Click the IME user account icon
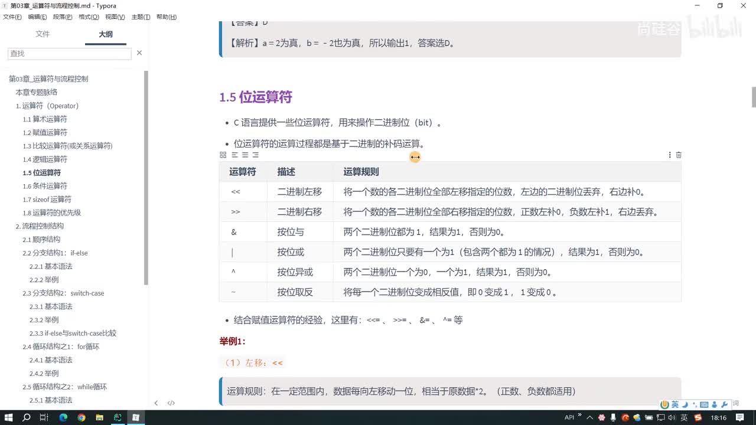This screenshot has width=756, height=425. pos(715,404)
